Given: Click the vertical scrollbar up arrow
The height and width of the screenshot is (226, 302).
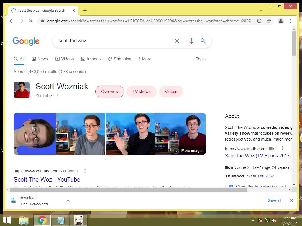Looking at the screenshot, I should (x=294, y=29).
